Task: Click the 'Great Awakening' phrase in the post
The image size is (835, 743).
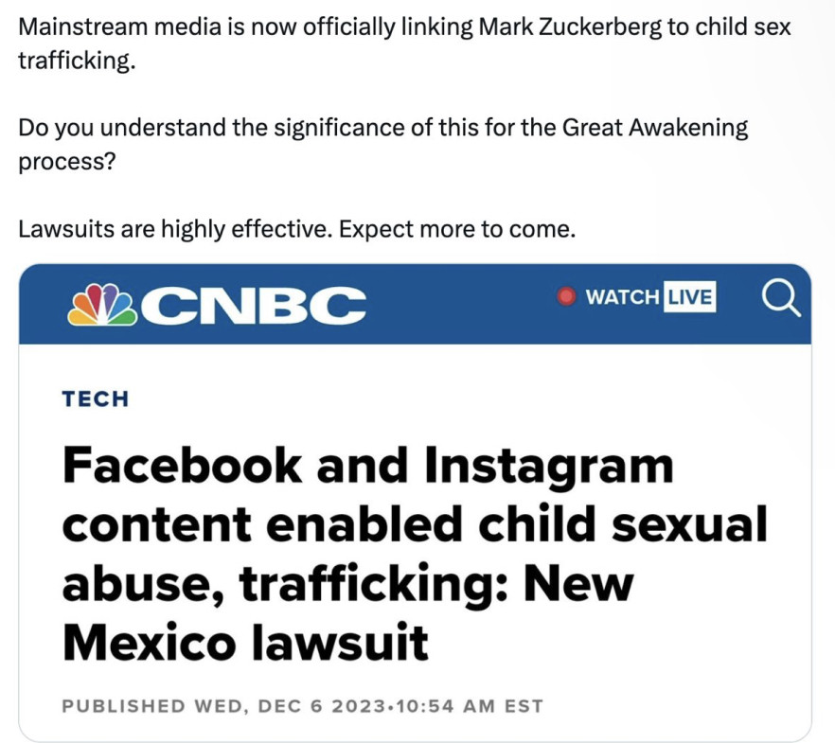Action: click(x=668, y=127)
